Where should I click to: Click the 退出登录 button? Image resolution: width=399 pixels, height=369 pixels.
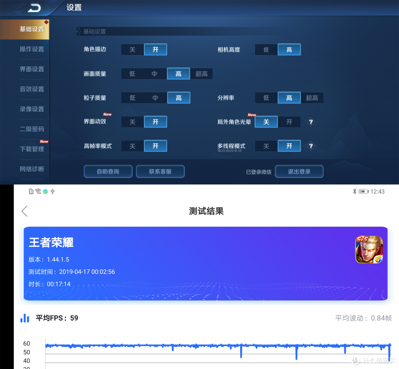coord(299,171)
